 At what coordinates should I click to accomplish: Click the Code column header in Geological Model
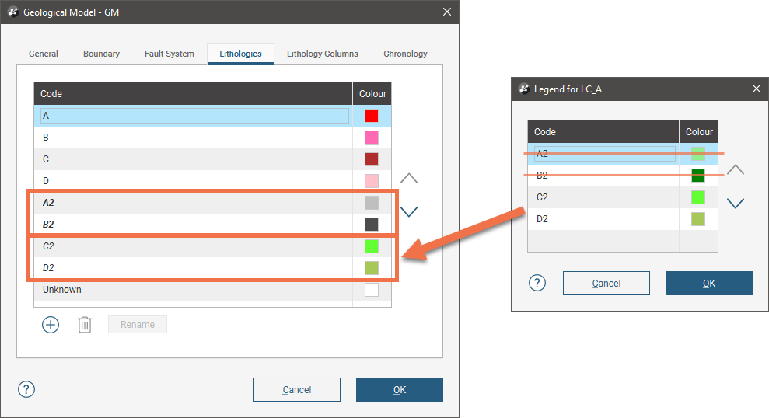pyautogui.click(x=194, y=93)
